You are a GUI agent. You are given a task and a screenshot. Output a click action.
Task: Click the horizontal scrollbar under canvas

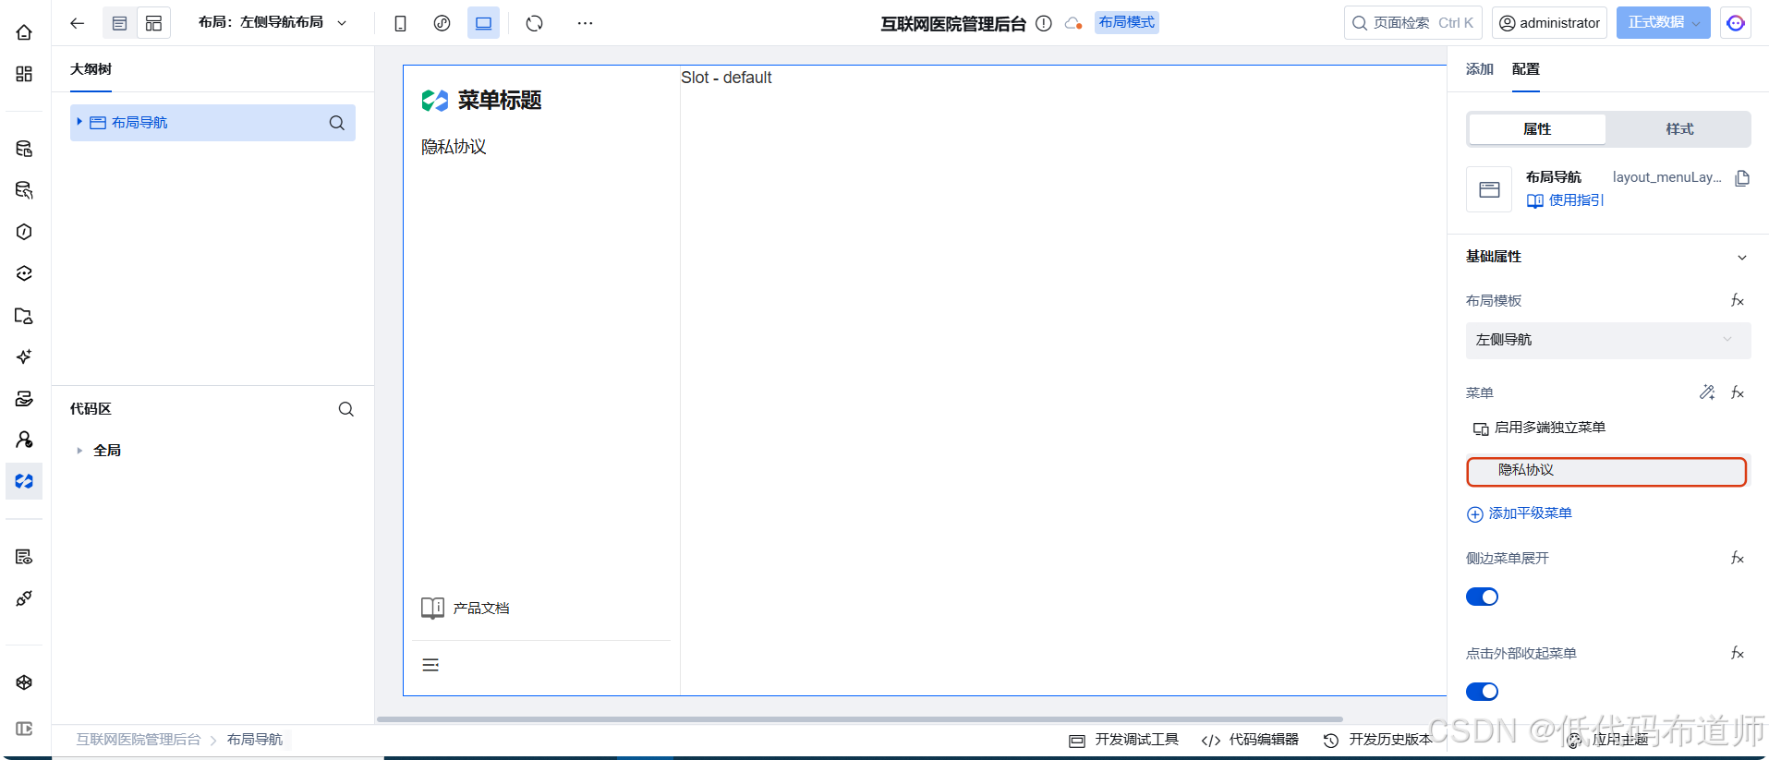click(x=859, y=718)
